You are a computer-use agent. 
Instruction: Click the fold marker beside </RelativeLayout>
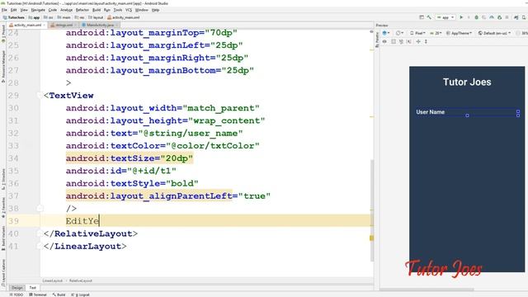coord(40,233)
